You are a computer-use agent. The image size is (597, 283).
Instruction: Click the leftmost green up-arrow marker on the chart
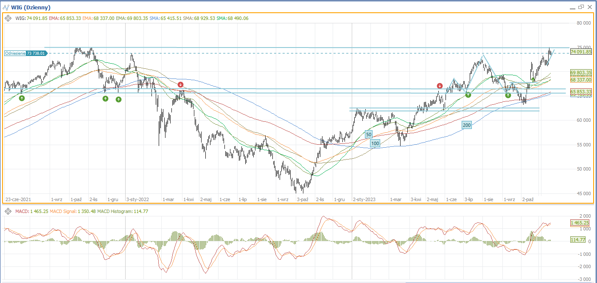coord(22,98)
